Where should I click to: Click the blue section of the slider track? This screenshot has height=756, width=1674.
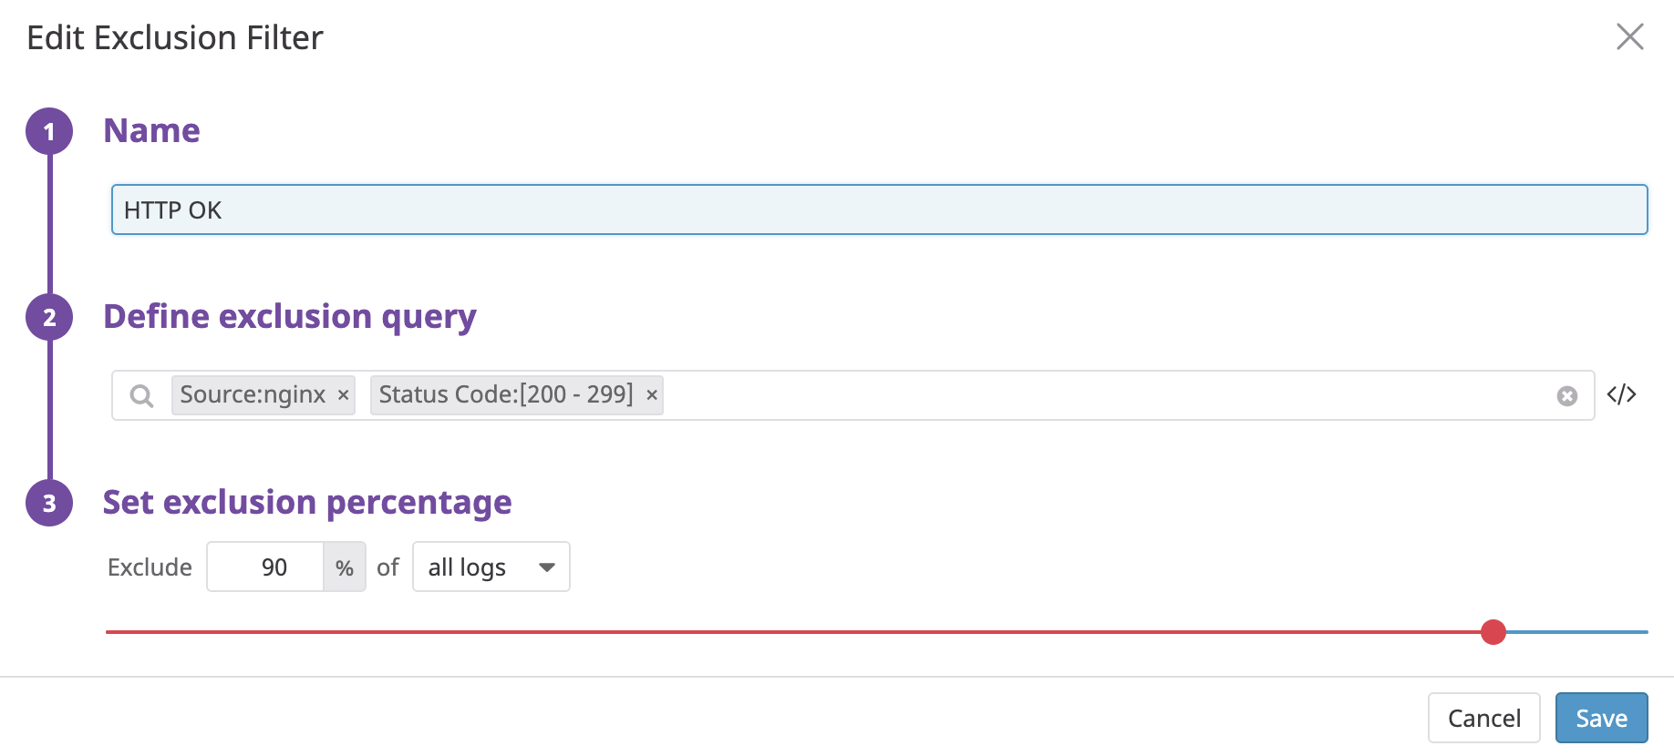(x=1577, y=632)
